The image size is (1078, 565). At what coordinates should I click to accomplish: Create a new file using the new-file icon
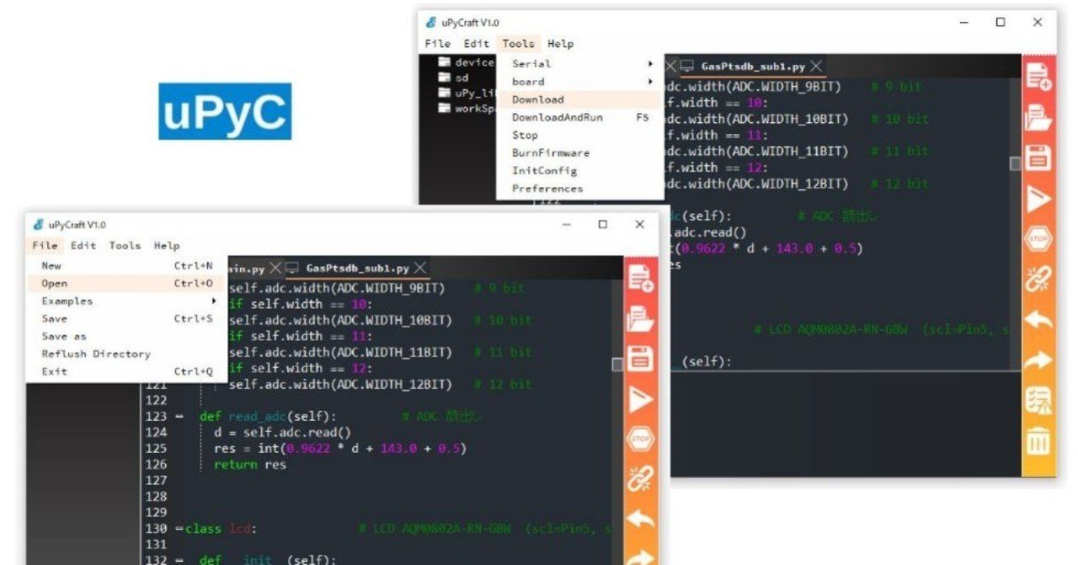(1038, 76)
